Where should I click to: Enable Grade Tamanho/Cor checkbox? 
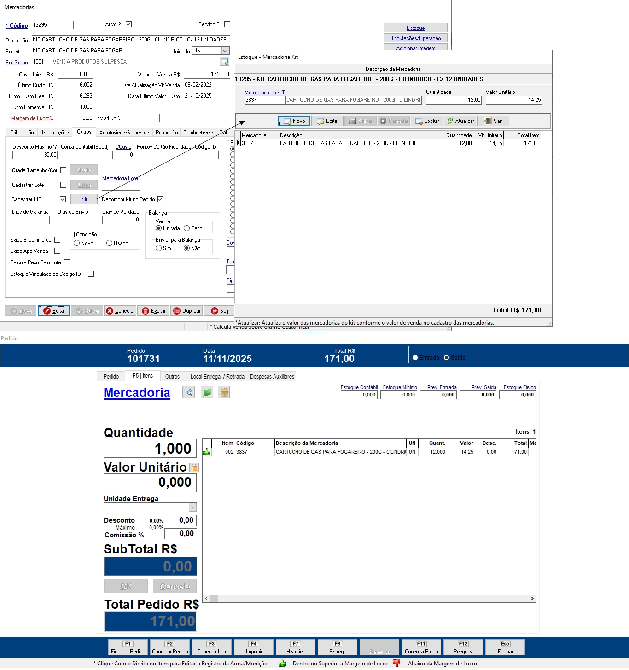pyautogui.click(x=64, y=170)
